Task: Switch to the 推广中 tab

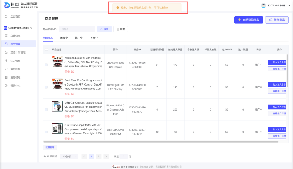Action: coord(79,38)
